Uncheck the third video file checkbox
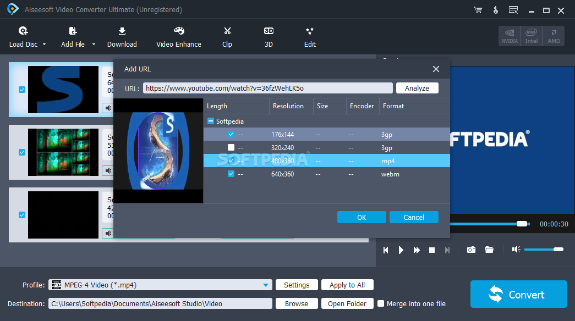Viewport: 575px width, 321px height. click(x=22, y=215)
